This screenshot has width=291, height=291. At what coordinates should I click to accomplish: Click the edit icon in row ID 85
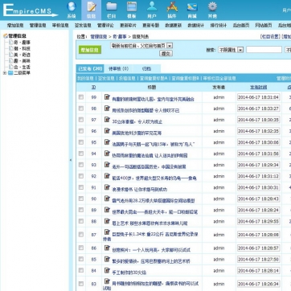[x=107, y=259]
